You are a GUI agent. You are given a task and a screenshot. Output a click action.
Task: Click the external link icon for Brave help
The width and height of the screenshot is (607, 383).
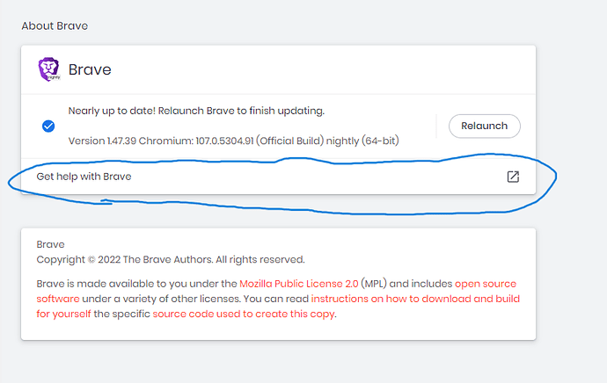[x=513, y=177]
